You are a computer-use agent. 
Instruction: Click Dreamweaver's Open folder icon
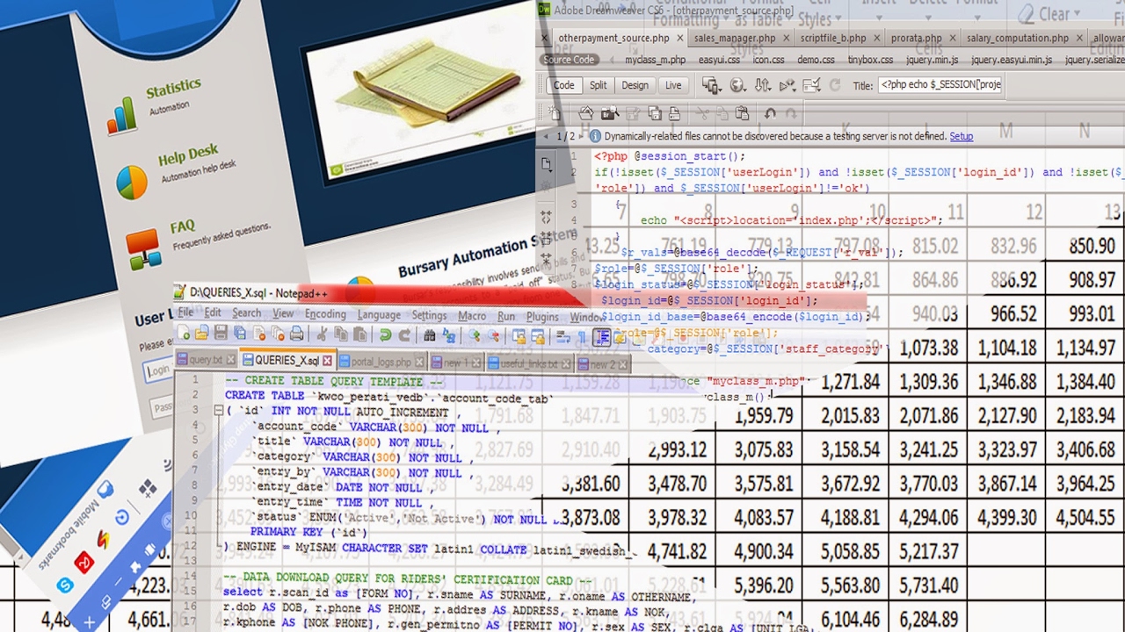586,113
